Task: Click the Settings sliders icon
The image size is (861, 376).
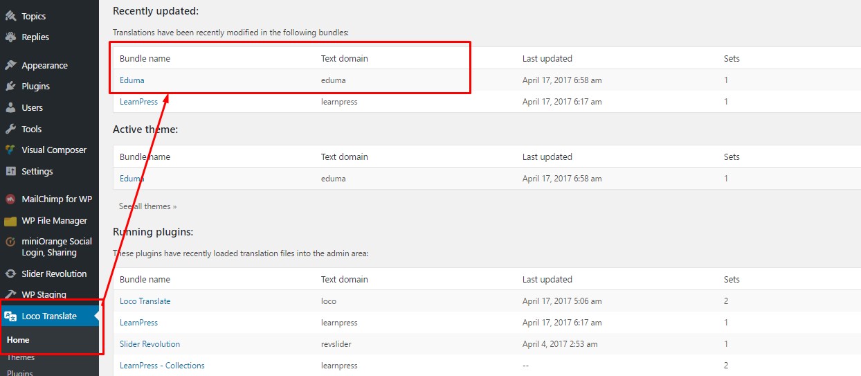Action: point(10,172)
